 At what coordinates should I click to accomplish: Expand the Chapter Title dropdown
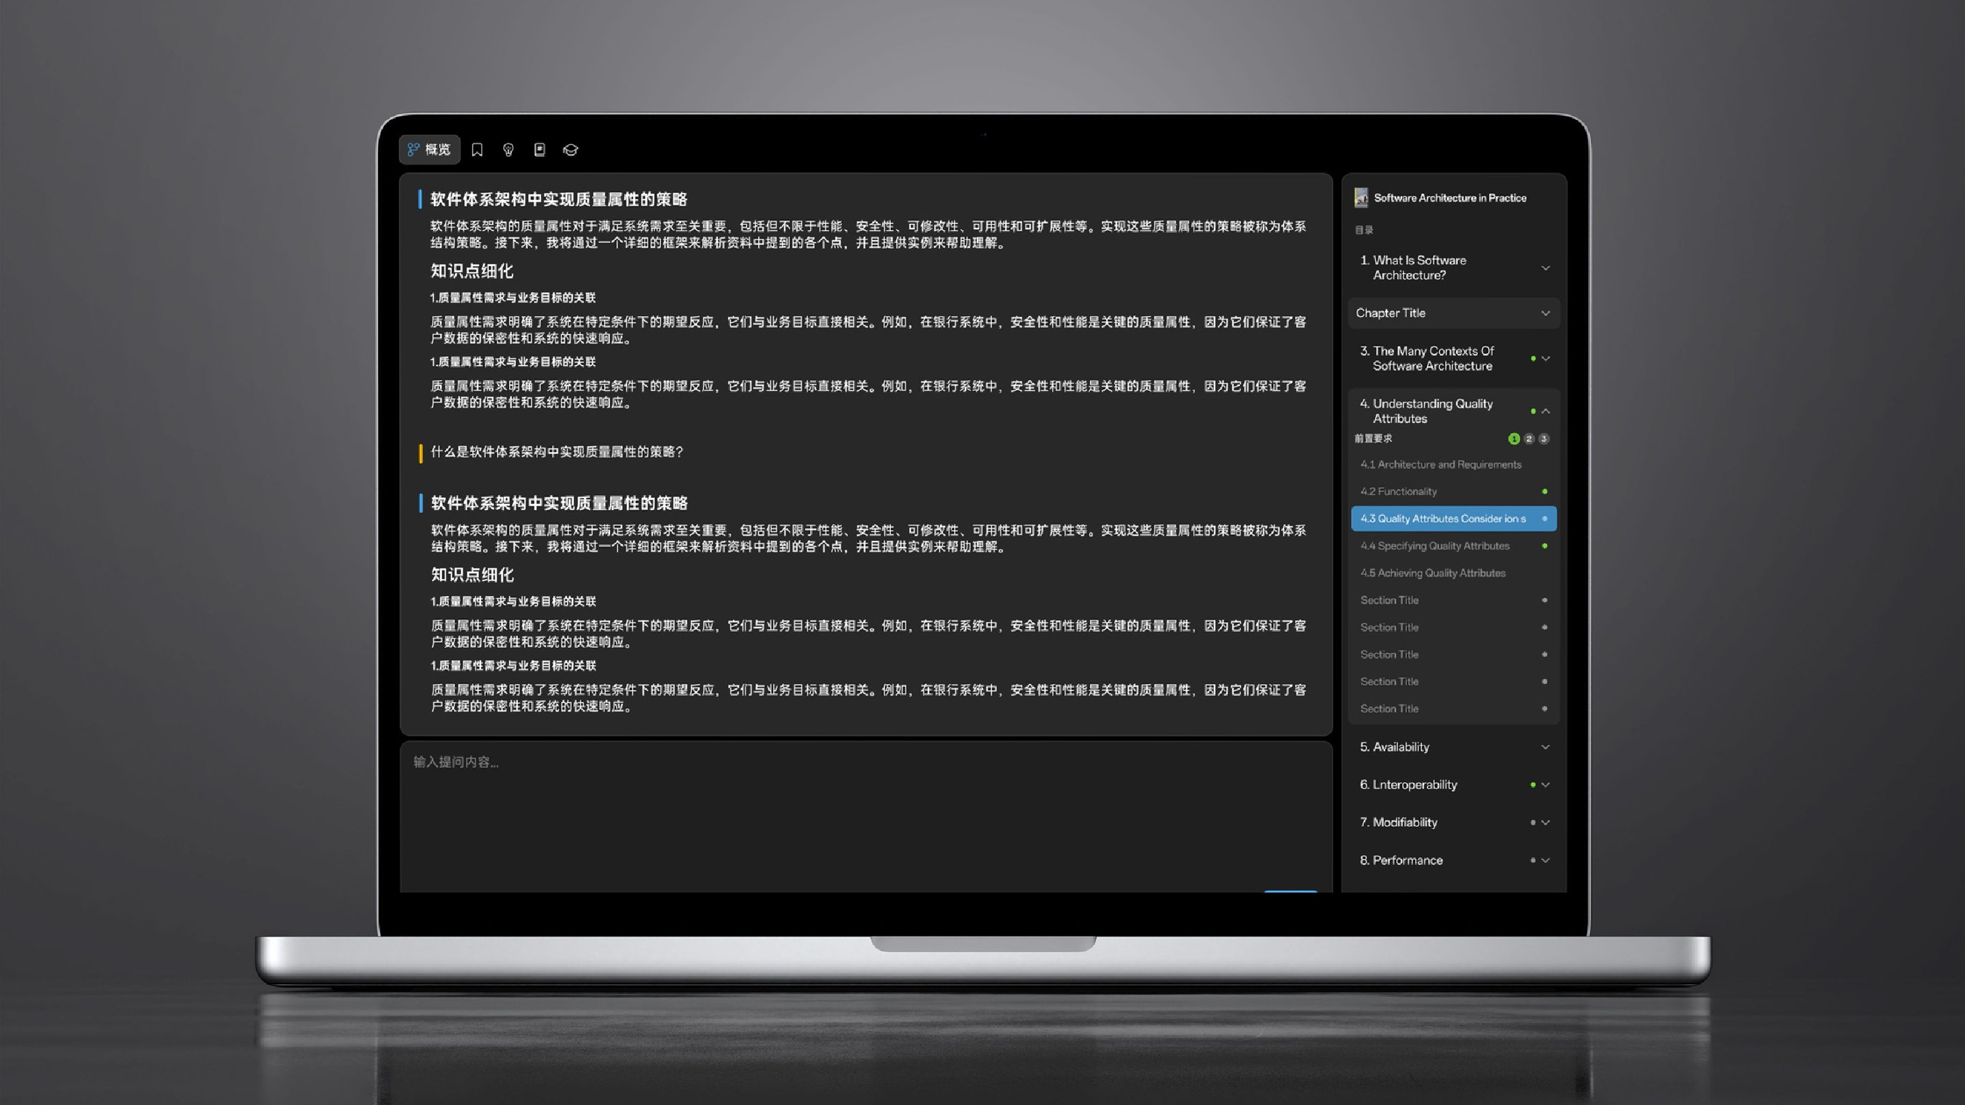click(x=1545, y=312)
